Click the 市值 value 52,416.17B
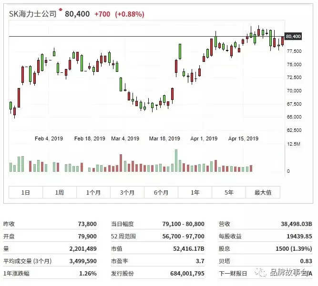The image size is (318, 286). [188, 248]
